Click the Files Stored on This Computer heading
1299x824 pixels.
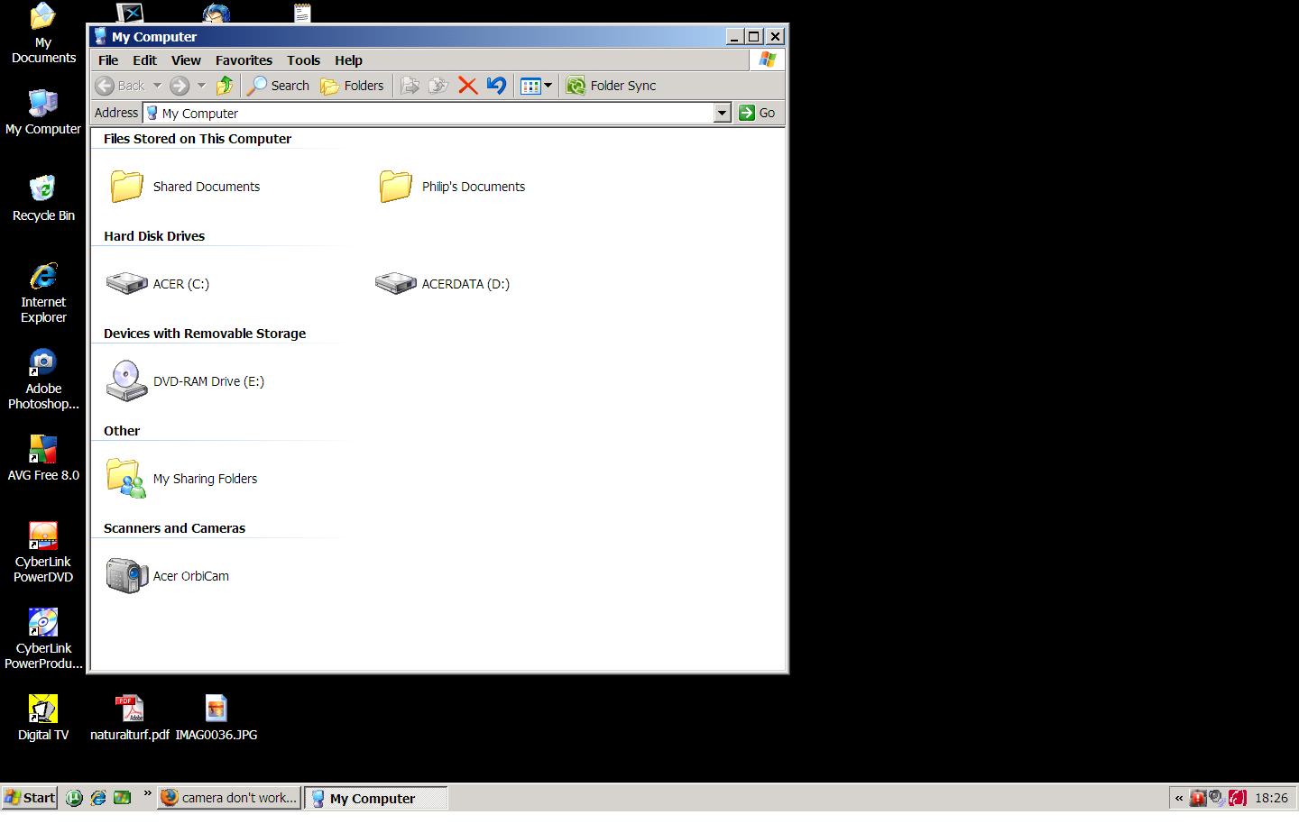pyautogui.click(x=198, y=139)
